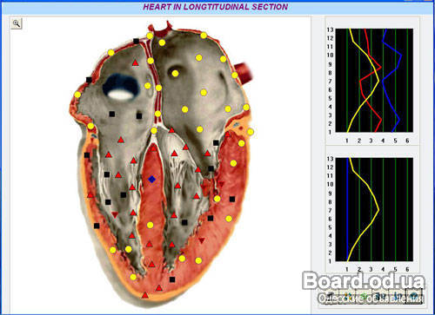This screenshot has height=315, width=435.
Task: Select the black square at the heart's top edge
Action: click(x=136, y=41)
